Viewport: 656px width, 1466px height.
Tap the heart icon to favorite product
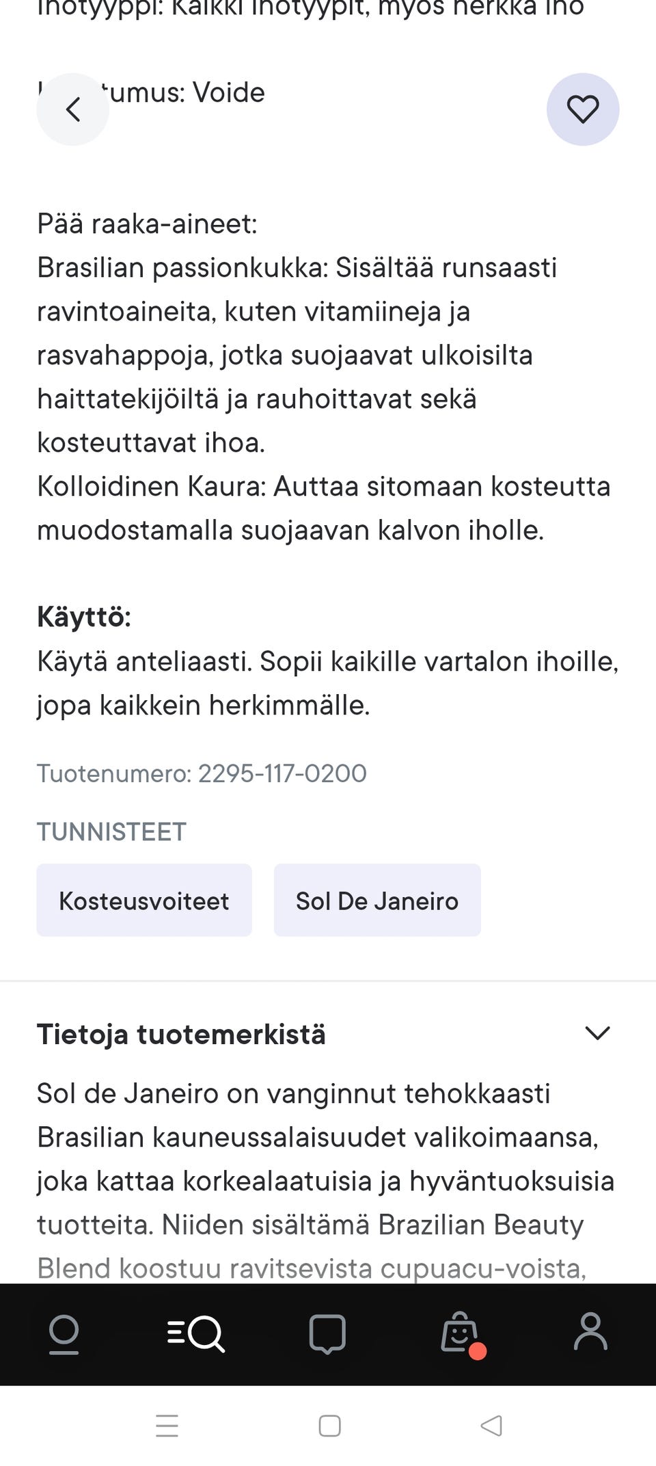pos(583,109)
